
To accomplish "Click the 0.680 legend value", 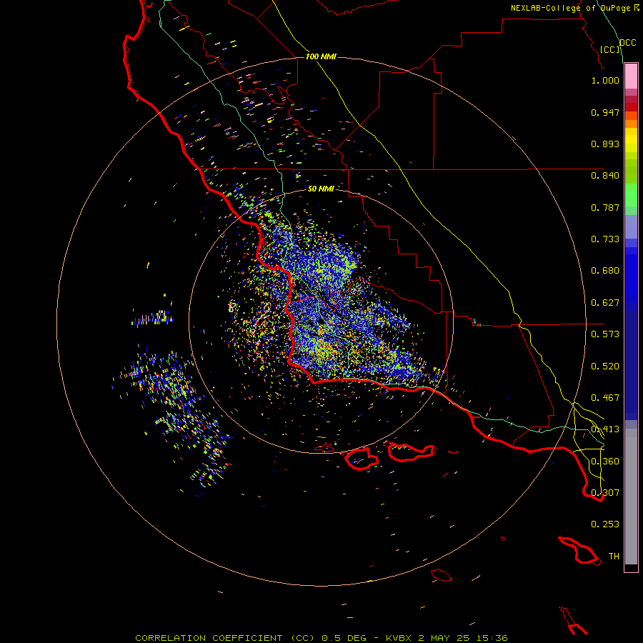I will click(x=605, y=271).
